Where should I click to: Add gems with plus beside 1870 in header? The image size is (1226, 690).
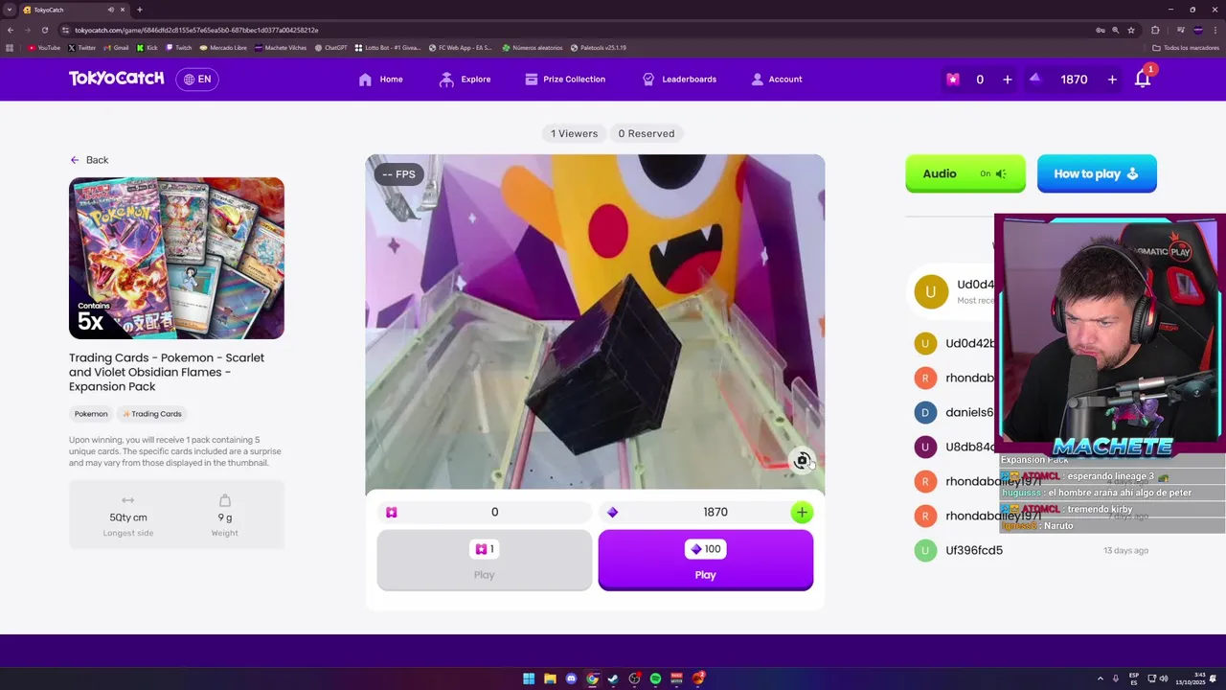[1112, 80]
